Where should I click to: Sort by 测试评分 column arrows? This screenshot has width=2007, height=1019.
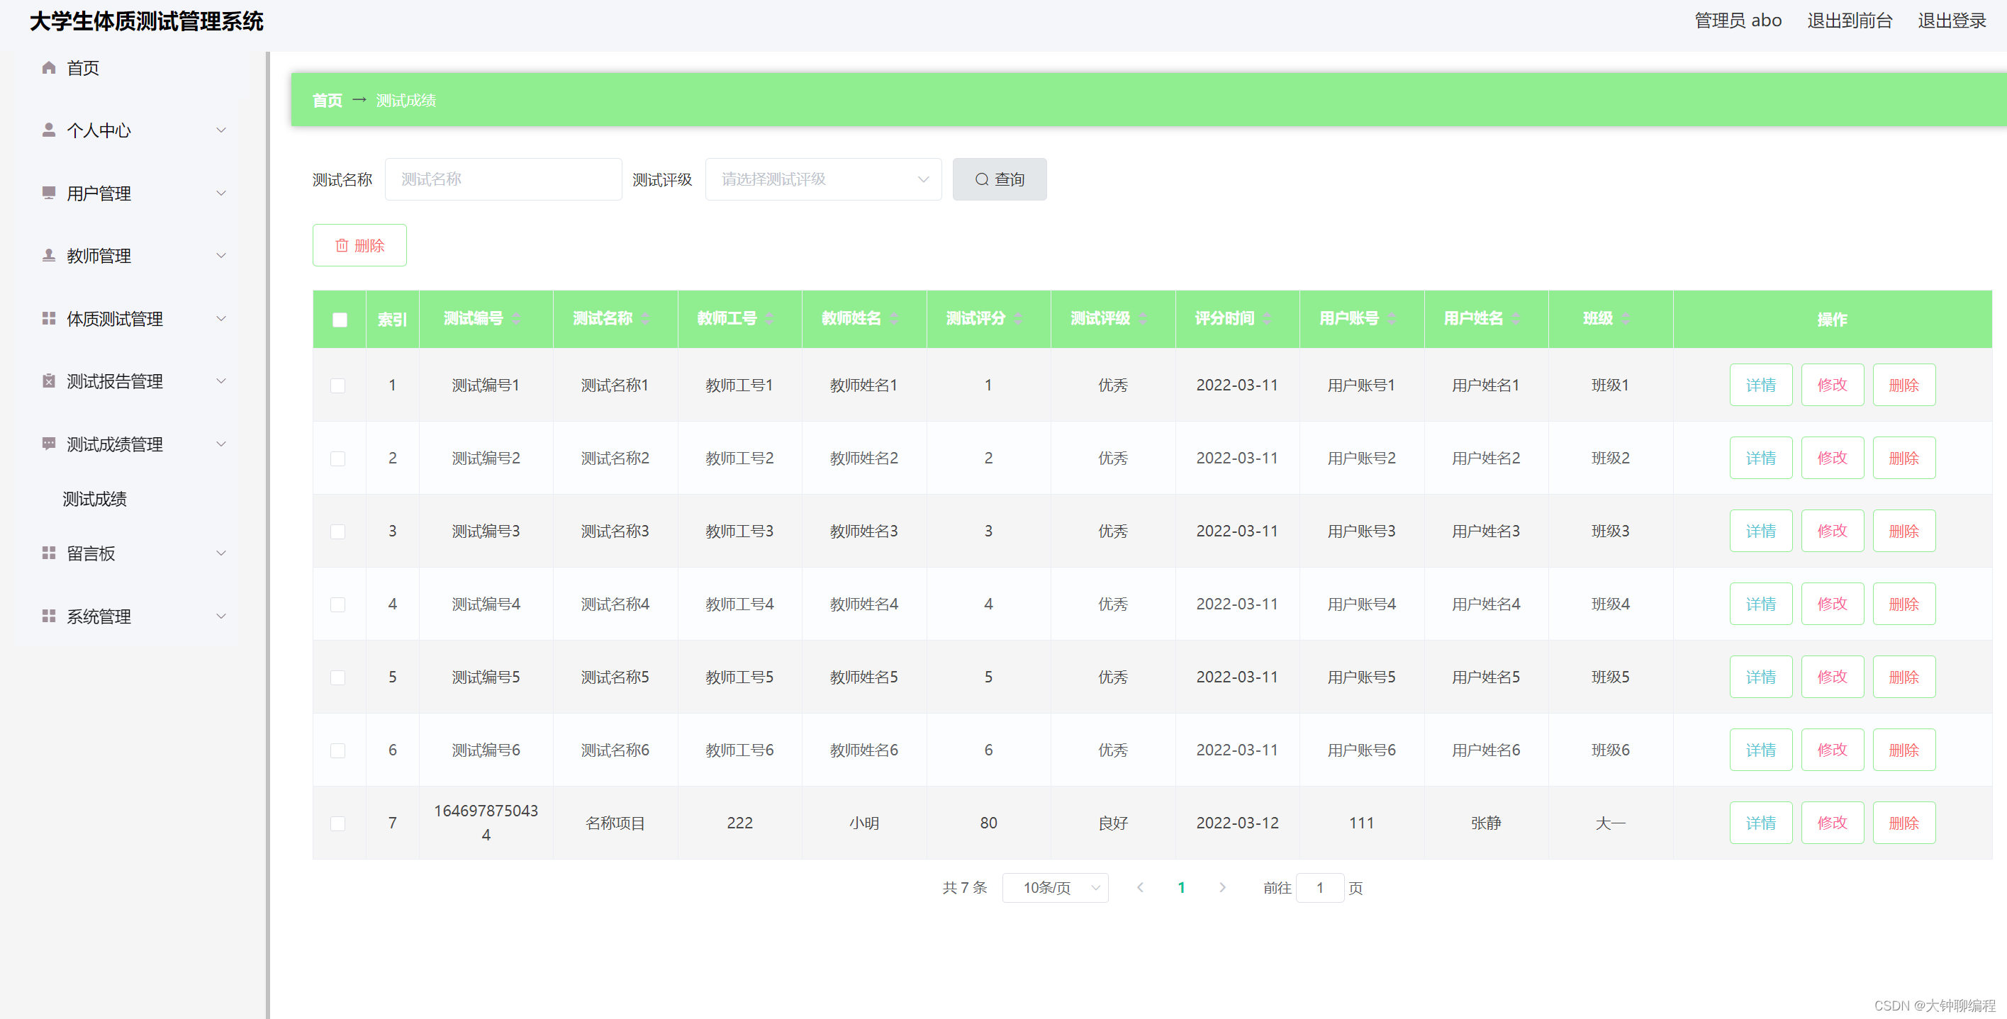tap(1018, 319)
